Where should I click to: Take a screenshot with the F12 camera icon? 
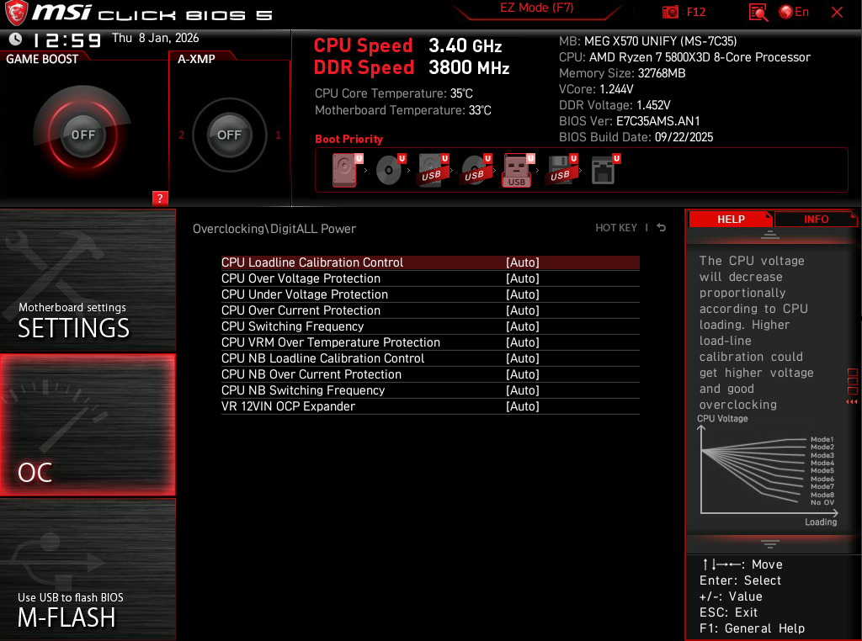coord(670,12)
